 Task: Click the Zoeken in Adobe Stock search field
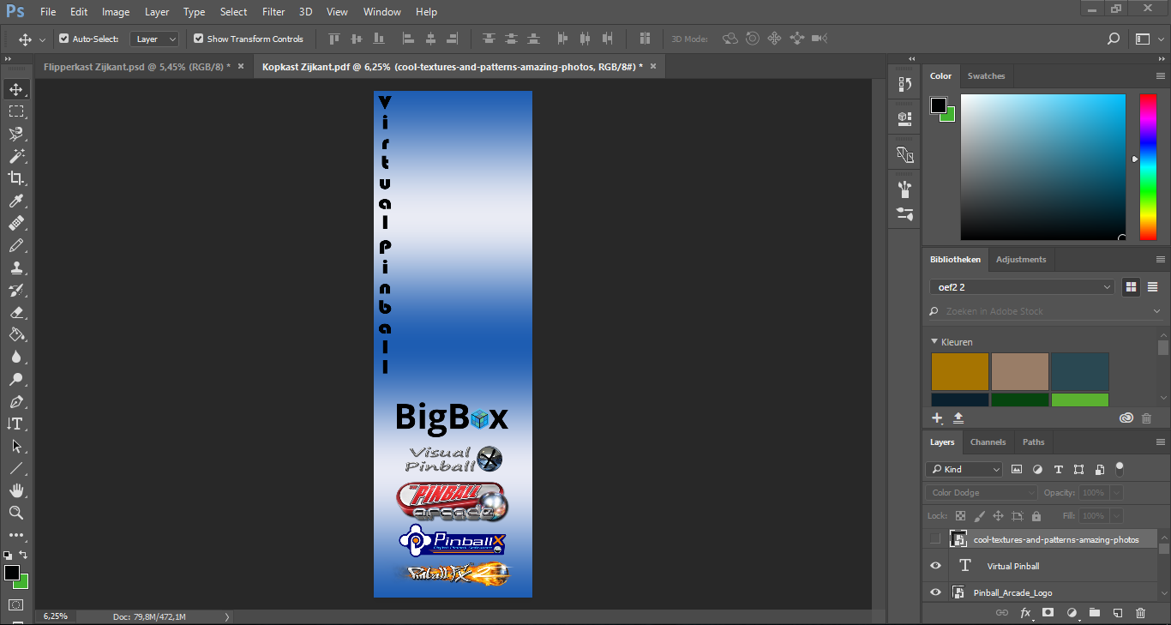click(x=1042, y=311)
